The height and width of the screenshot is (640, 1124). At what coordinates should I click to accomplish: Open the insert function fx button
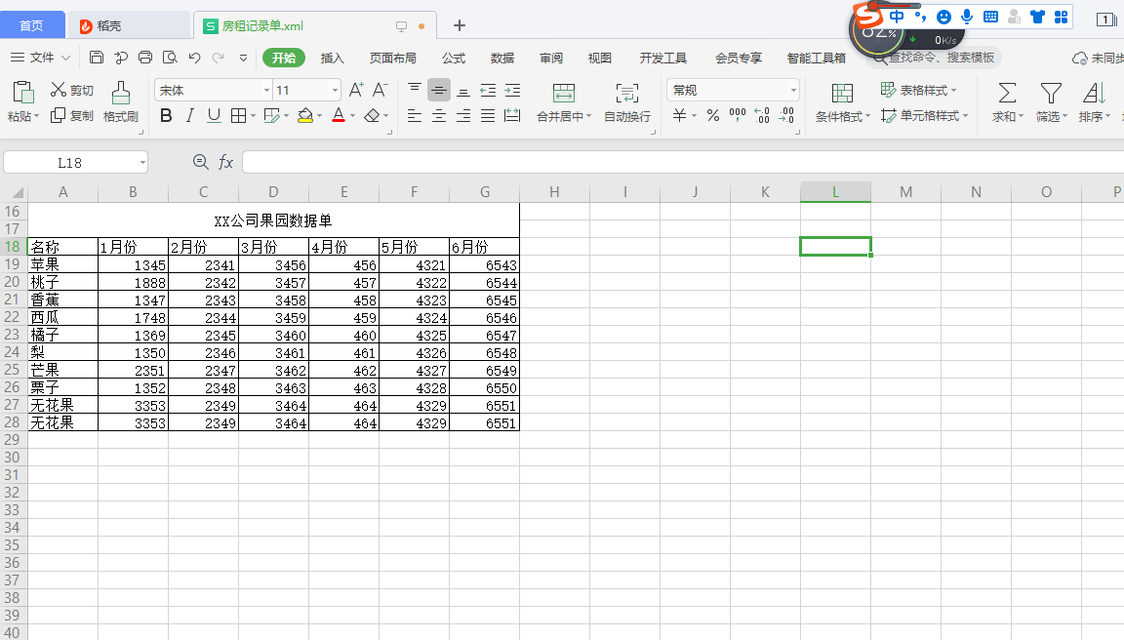click(225, 162)
